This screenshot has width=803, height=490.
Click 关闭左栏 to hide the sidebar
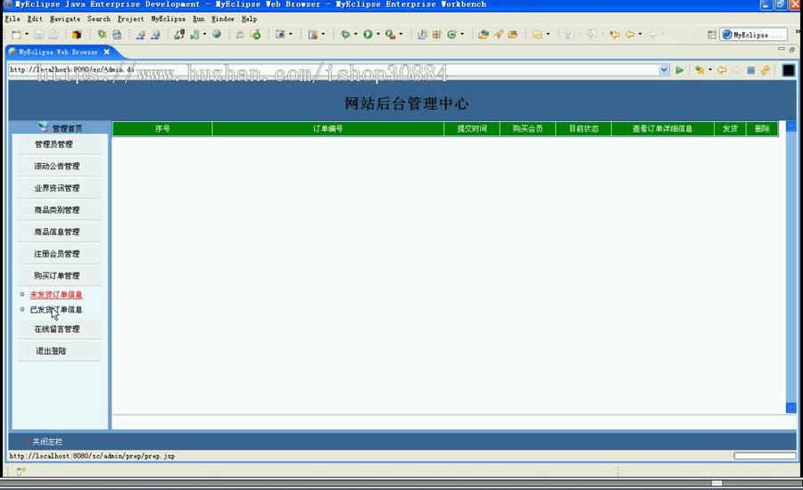pos(46,441)
